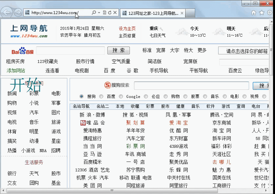Click the horizontal scrollbar thumb
275x194 pixels.
(112, 190)
